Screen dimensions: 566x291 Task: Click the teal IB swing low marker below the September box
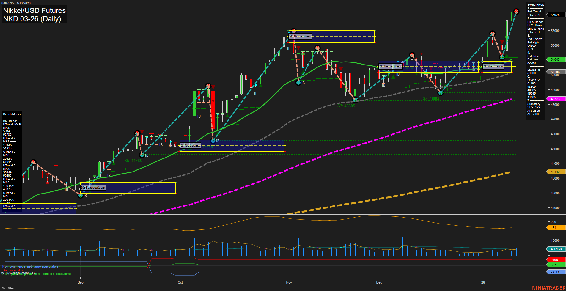80,195
